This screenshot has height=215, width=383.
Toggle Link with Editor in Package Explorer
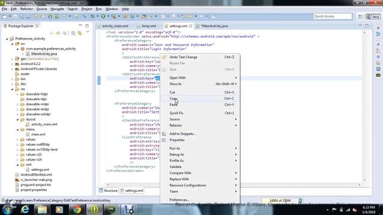point(80,33)
